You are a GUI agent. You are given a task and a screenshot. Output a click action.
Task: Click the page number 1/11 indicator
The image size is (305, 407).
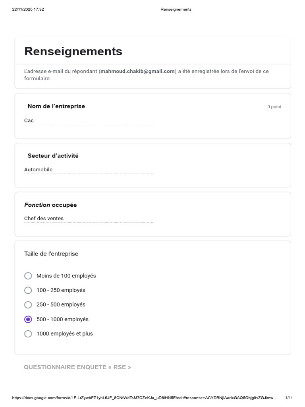[289, 397]
